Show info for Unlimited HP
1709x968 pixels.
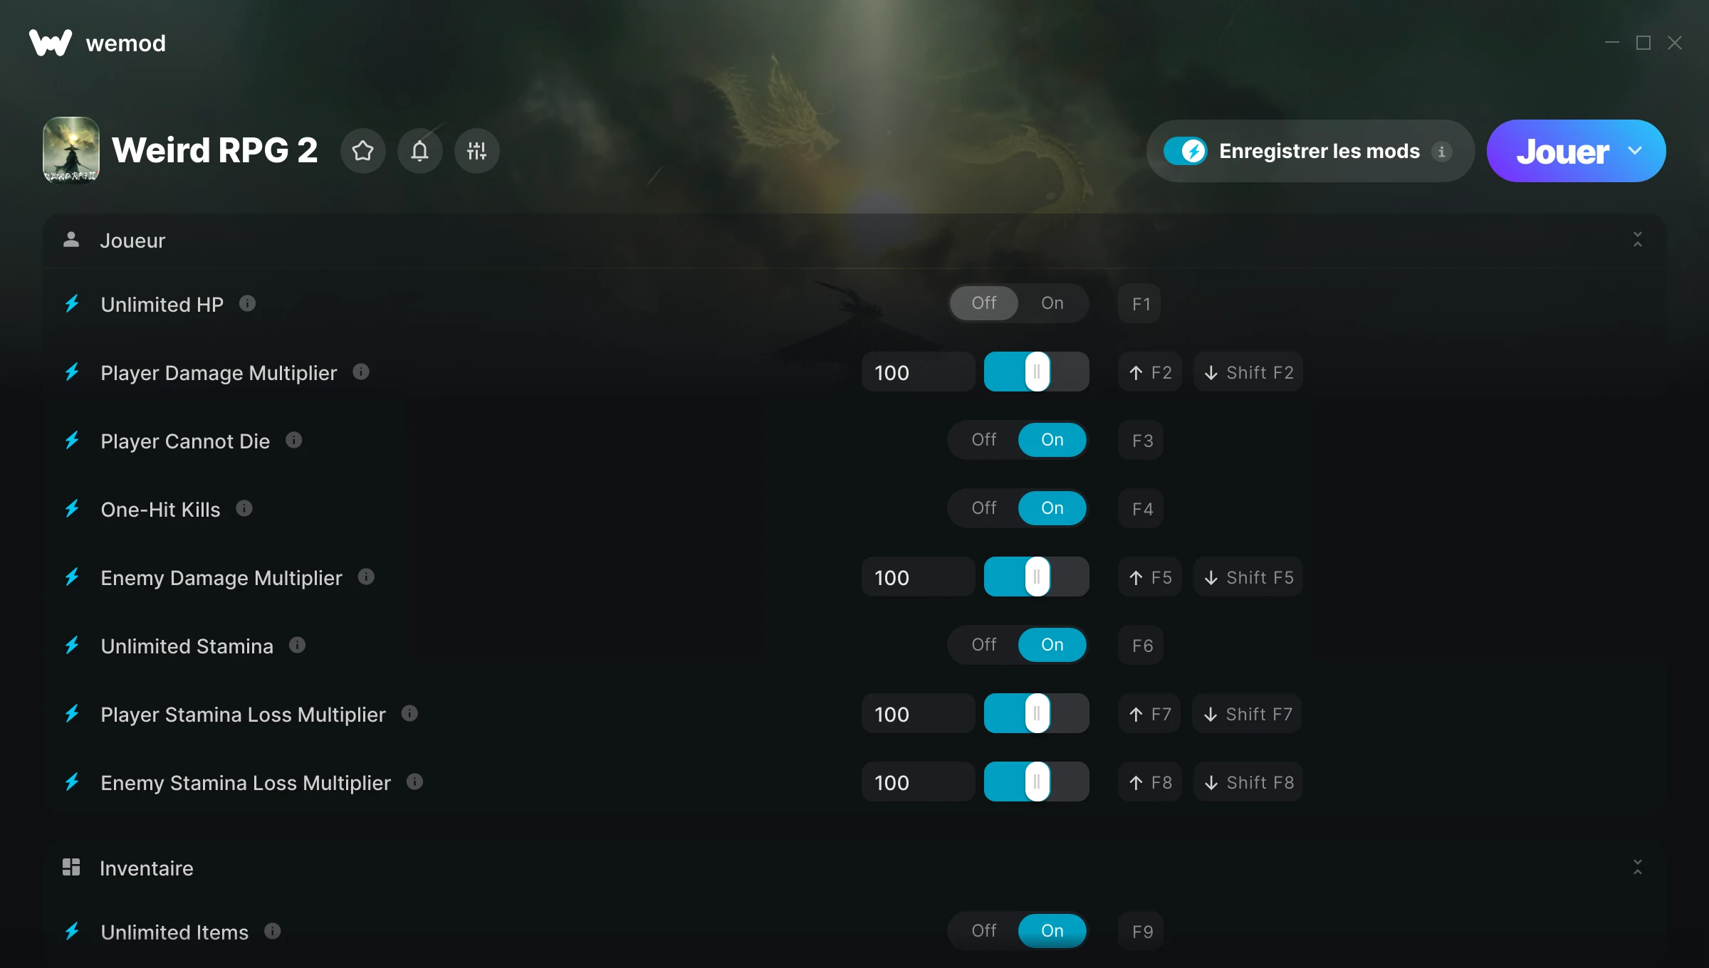247,304
